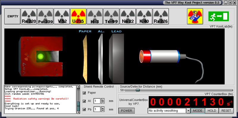The image size is (238, 118).
Task: Click the Source/Detector Distance slider handle
Action: [x=138, y=90]
